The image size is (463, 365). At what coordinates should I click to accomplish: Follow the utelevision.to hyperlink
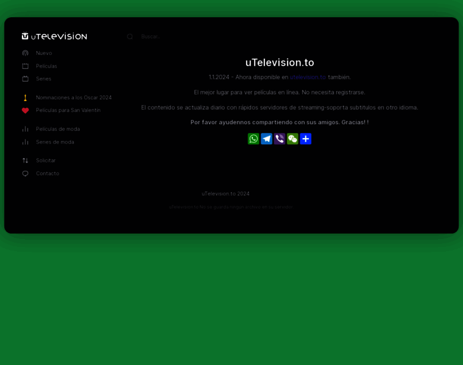click(x=308, y=77)
